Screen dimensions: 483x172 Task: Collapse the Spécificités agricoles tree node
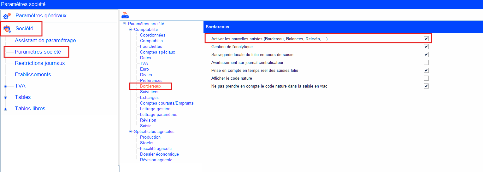point(131,132)
